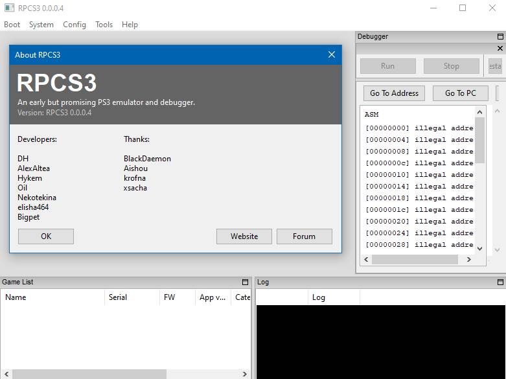The height and width of the screenshot is (379, 506).
Task: Close the Debugger panel with the X icon
Action: tap(500, 48)
